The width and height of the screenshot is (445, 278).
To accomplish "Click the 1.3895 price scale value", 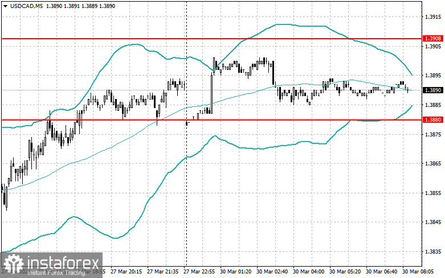I will [432, 75].
